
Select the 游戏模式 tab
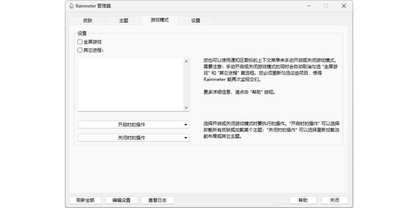pyautogui.click(x=160, y=20)
